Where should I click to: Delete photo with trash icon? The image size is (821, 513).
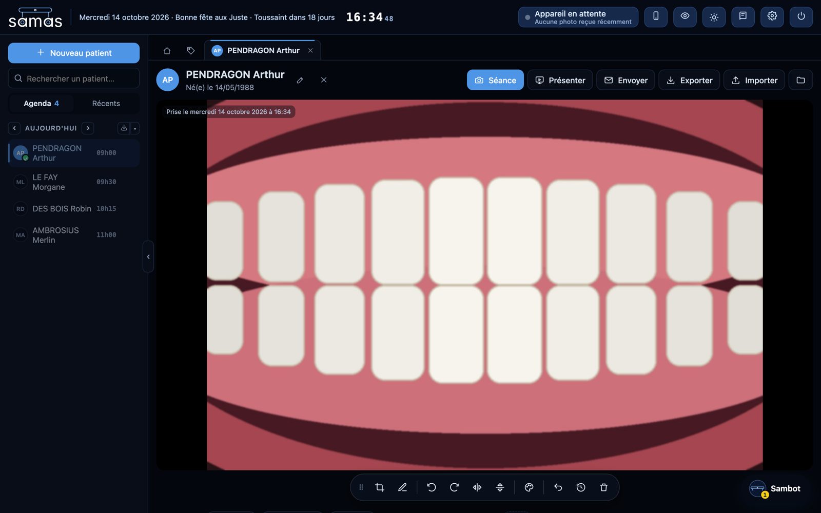(603, 487)
